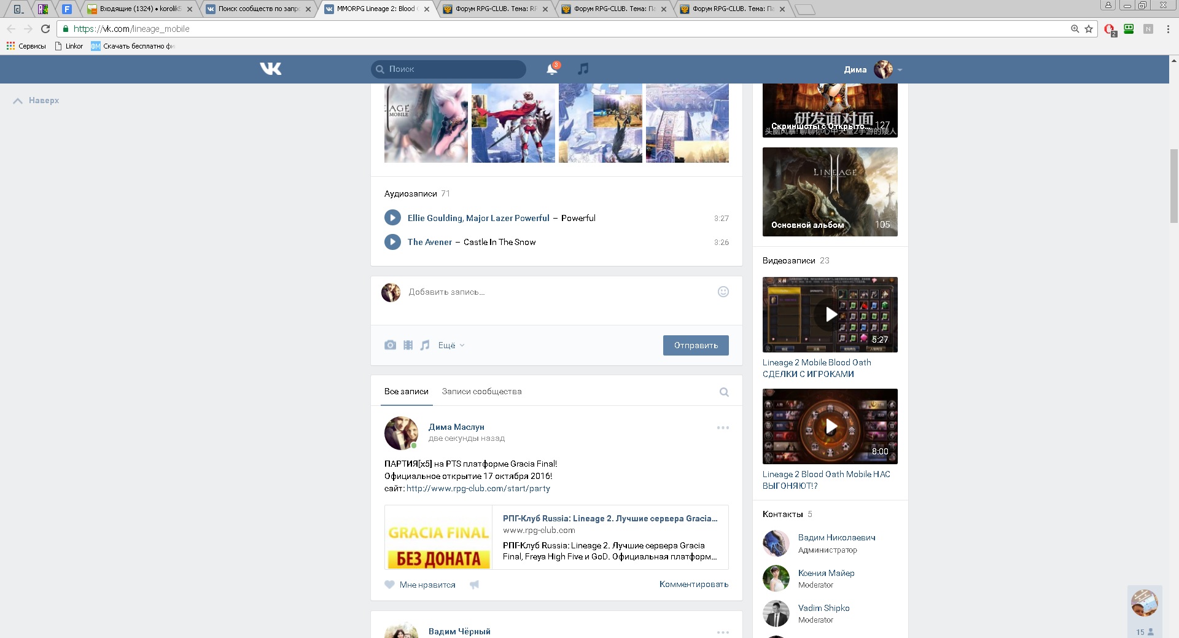Switch to the Записи сообщества tab
Screen dimensions: 1179x638
481,391
